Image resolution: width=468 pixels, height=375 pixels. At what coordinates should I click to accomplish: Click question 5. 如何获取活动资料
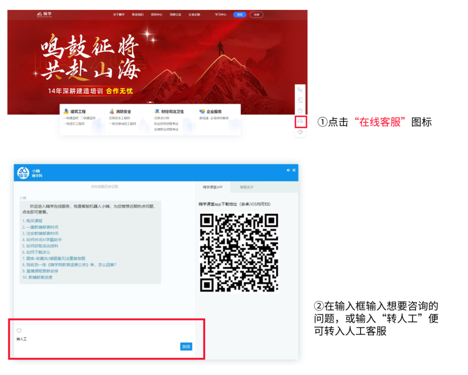(40, 246)
